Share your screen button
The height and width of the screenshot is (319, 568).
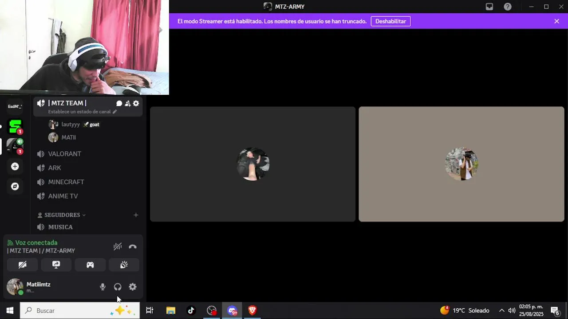(x=56, y=265)
